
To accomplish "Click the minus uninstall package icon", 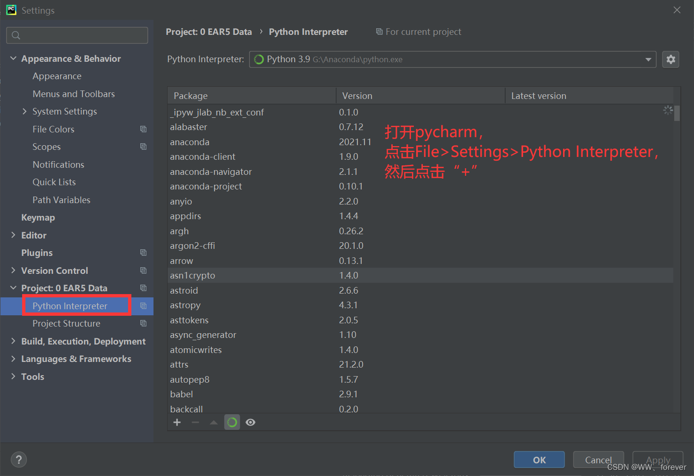I will point(195,422).
